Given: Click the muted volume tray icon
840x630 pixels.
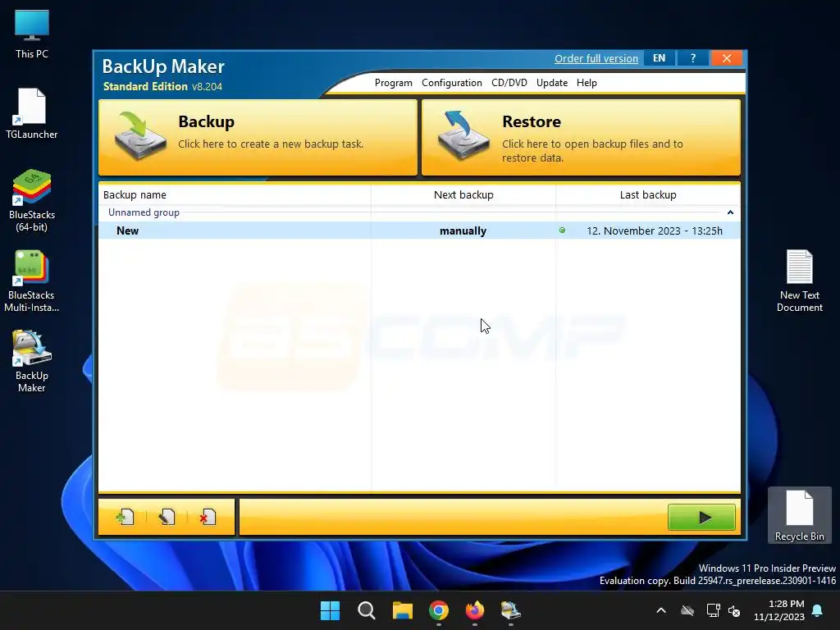Looking at the screenshot, I should click(x=734, y=610).
